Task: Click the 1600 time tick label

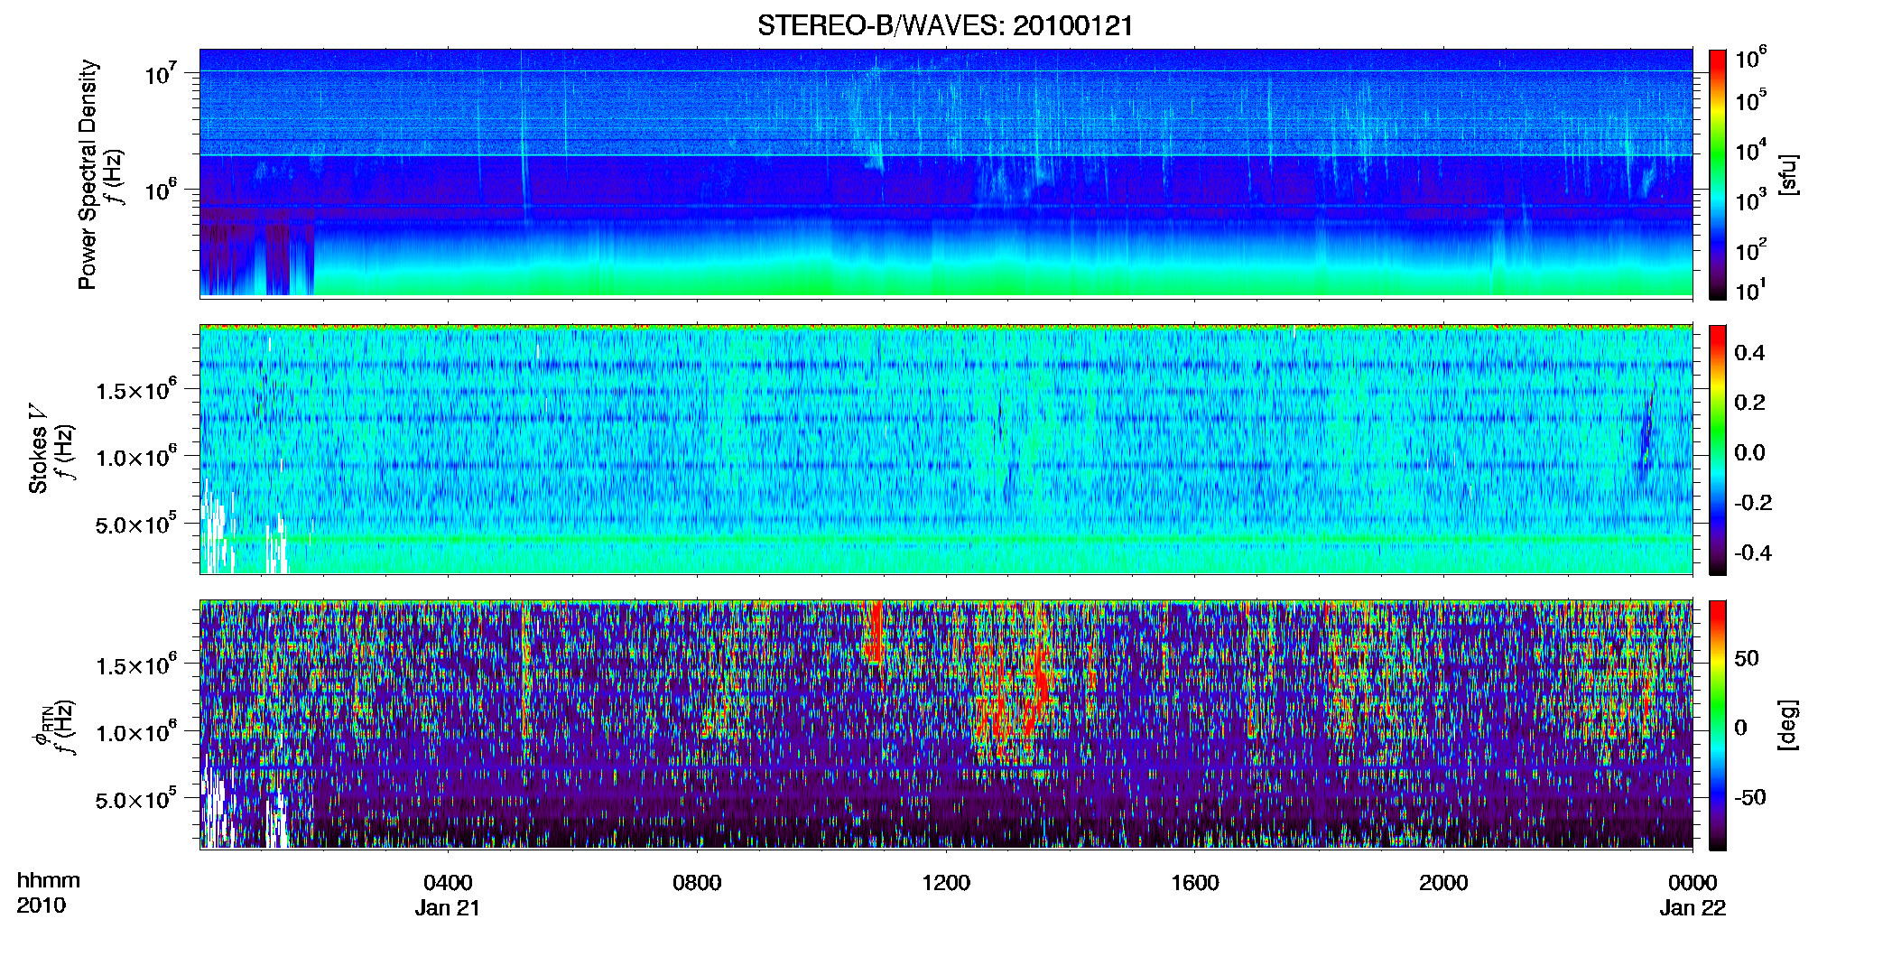Action: 1195,883
